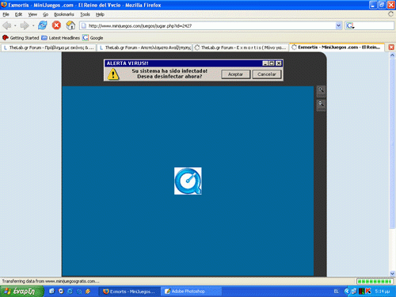Screen dimensions: 396x297
Task: Open the File menu
Action: tap(6, 14)
